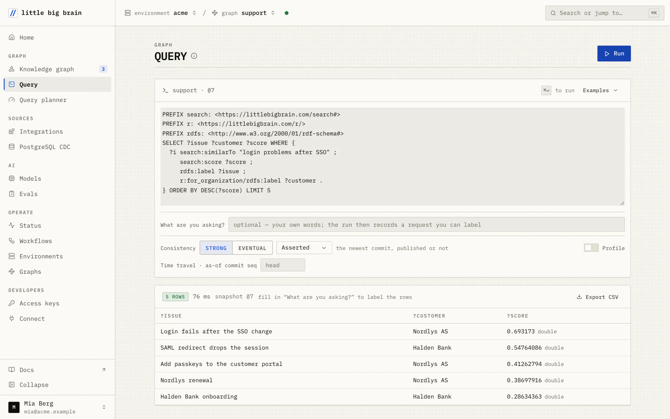Run the query with the Run button
Viewport: 670px width, 419px height.
pyautogui.click(x=614, y=53)
